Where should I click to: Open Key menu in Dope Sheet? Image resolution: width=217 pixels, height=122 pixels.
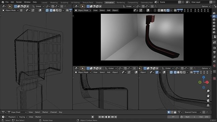coord(61,112)
